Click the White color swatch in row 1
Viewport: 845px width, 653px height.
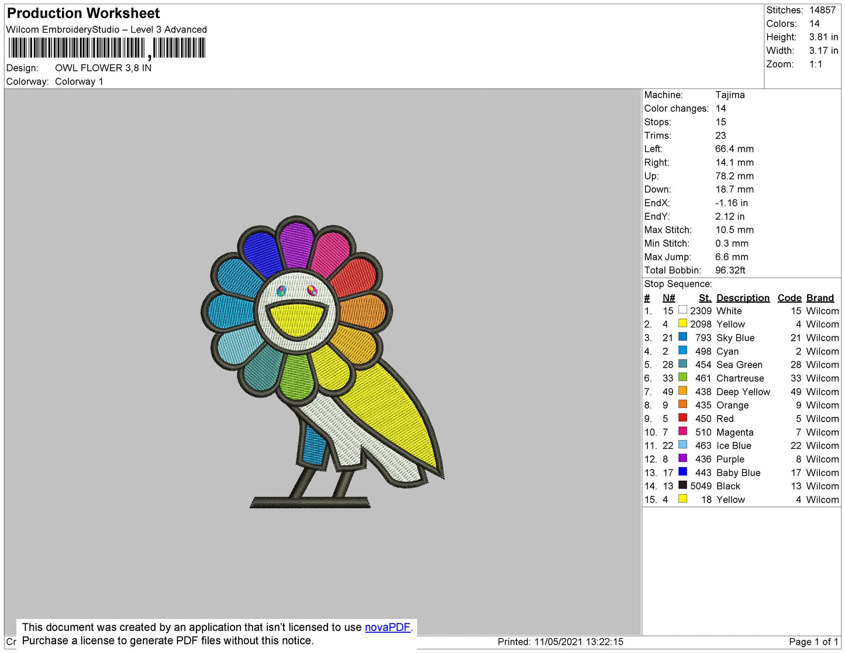point(682,310)
